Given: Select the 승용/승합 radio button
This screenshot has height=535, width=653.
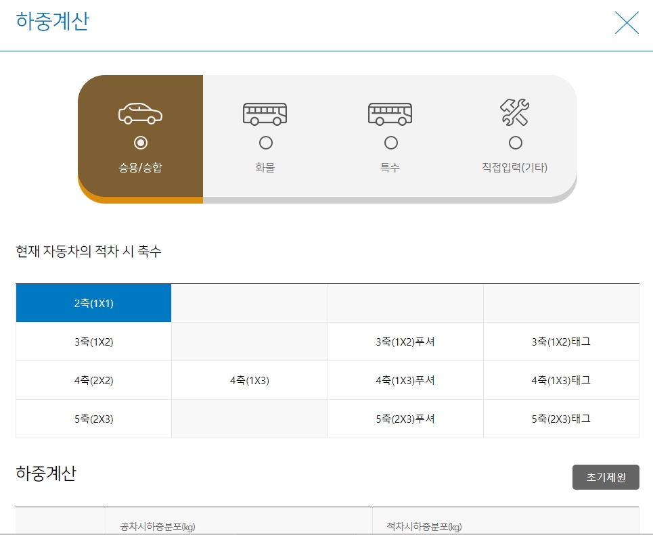Looking at the screenshot, I should click(x=141, y=143).
